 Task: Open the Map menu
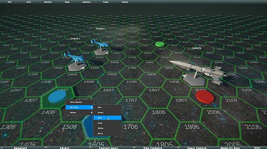(67, 2)
